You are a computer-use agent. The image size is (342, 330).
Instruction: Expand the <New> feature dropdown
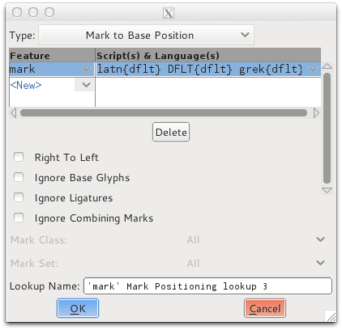84,85
